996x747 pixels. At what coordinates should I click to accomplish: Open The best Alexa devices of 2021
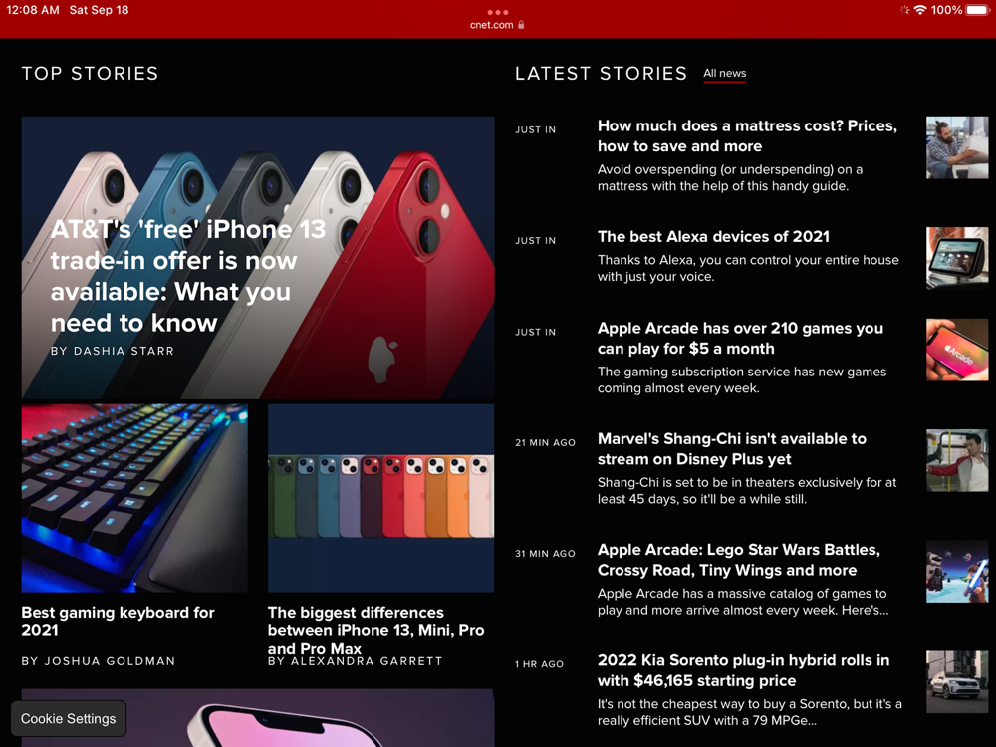coord(713,236)
